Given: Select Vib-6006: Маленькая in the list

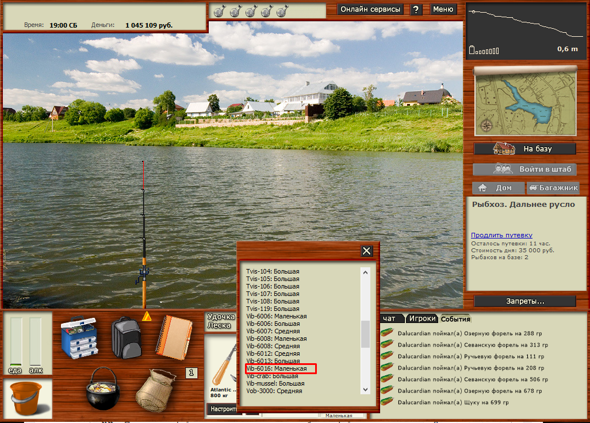Looking at the screenshot, I should (277, 316).
